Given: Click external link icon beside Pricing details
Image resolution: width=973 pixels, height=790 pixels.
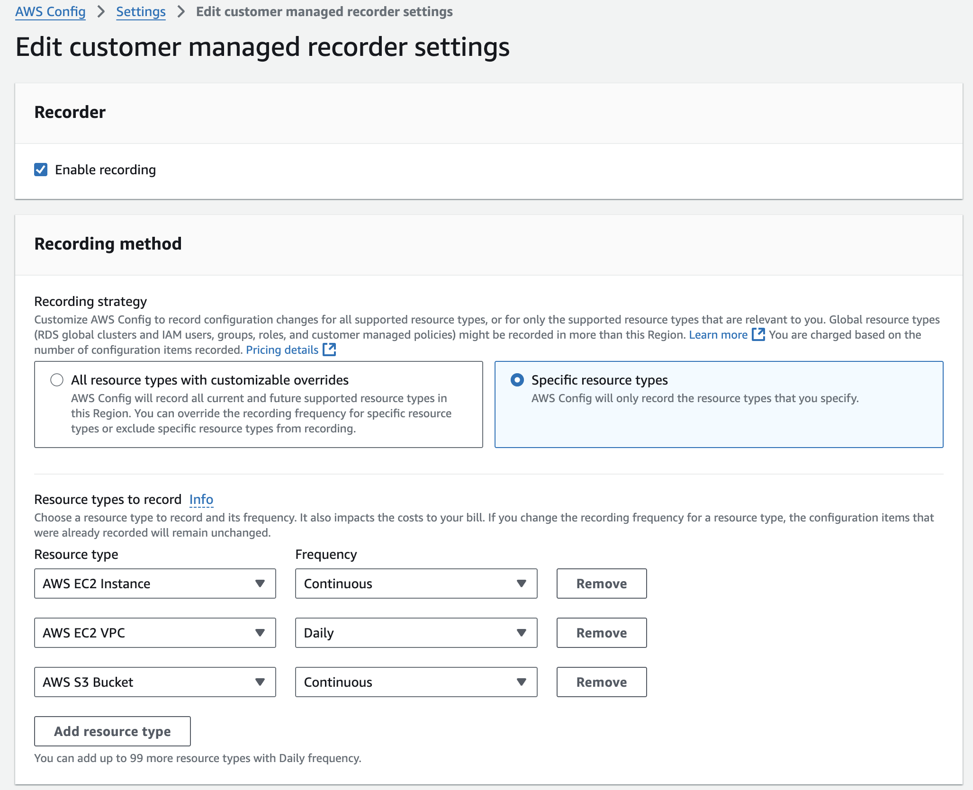Looking at the screenshot, I should (x=329, y=350).
